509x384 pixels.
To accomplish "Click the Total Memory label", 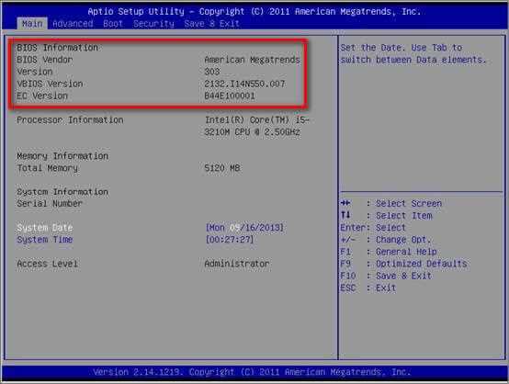I will tap(48, 168).
